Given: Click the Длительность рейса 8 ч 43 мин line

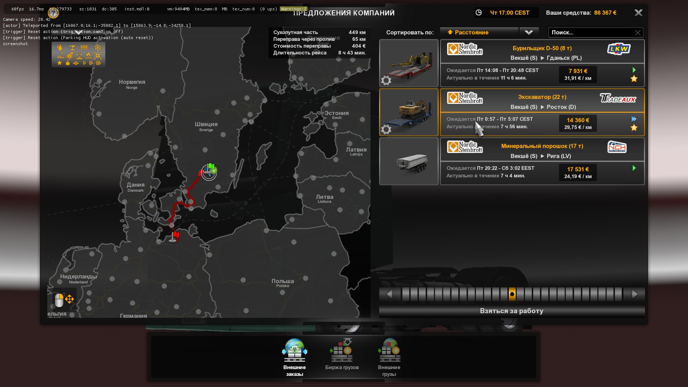Looking at the screenshot, I should (319, 53).
